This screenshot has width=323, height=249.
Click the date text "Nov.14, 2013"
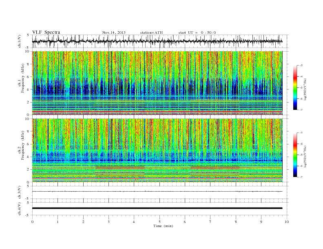(x=114, y=33)
